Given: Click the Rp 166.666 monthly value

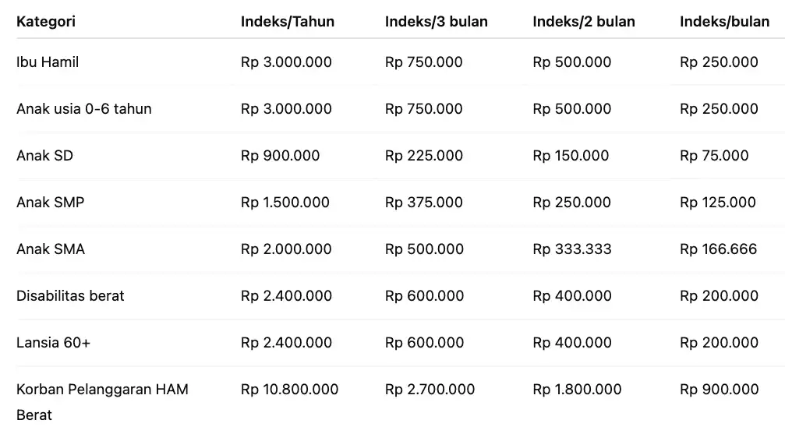Looking at the screenshot, I should pos(718,249).
